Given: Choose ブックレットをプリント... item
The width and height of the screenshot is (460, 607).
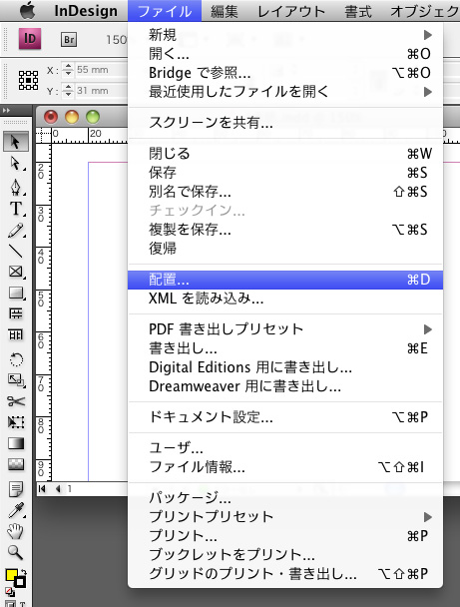Looking at the screenshot, I should click(285, 555).
